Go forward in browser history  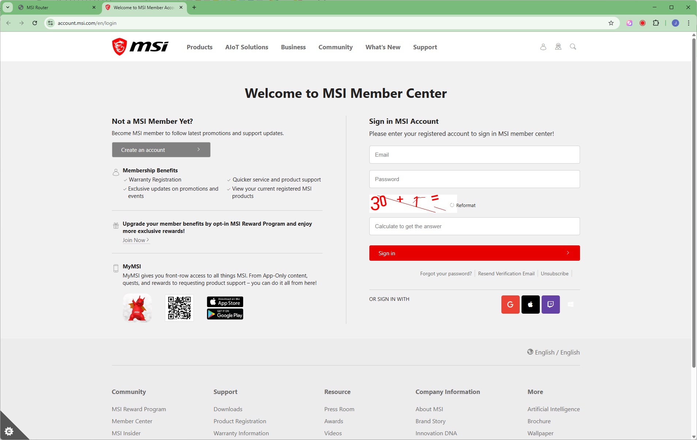pos(22,23)
